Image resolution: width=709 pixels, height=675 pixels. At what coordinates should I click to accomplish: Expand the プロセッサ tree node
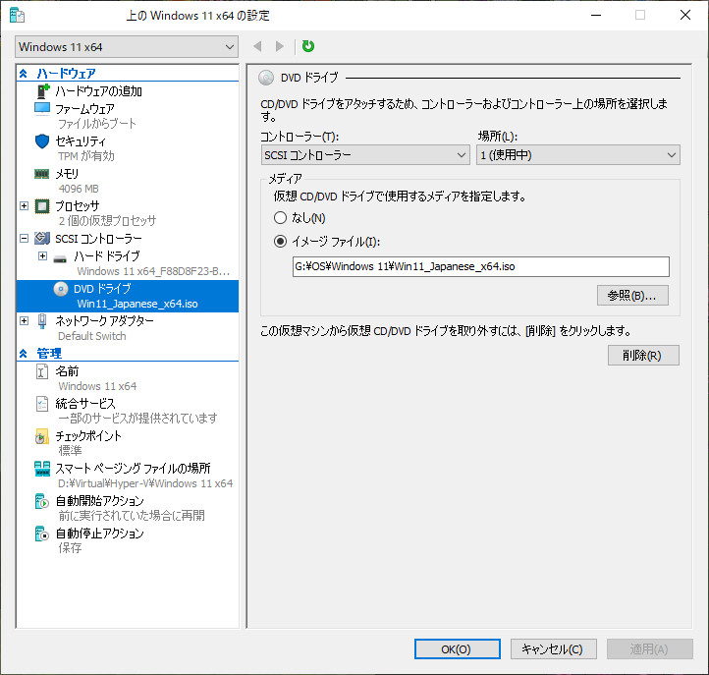pos(25,206)
